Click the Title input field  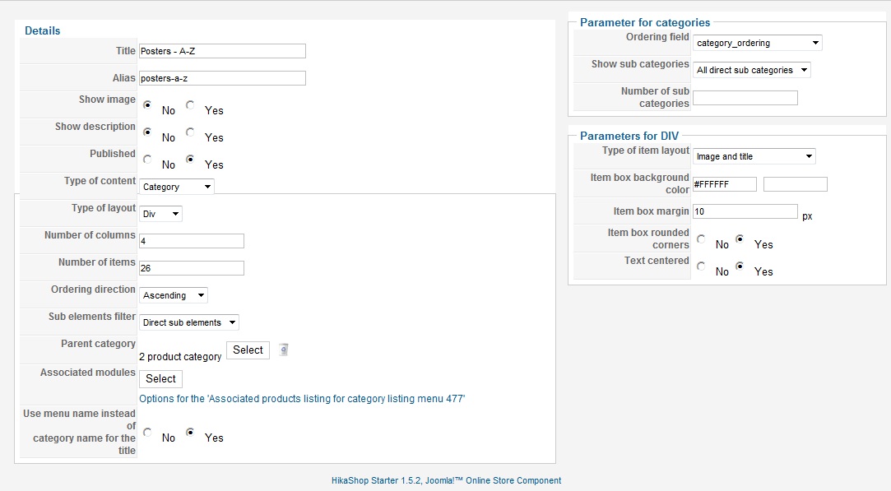point(222,50)
